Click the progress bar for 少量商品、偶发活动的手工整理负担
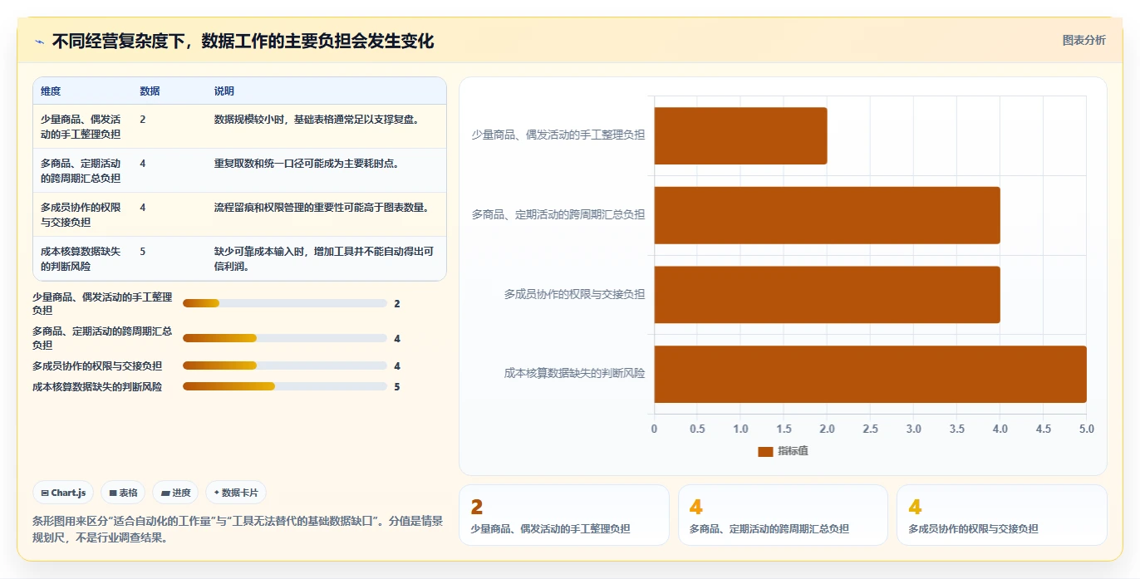The height and width of the screenshot is (579, 1140). point(285,304)
